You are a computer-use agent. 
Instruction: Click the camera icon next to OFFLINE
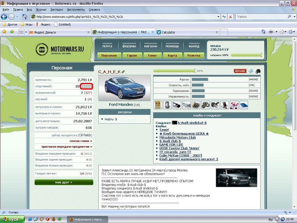point(258,71)
